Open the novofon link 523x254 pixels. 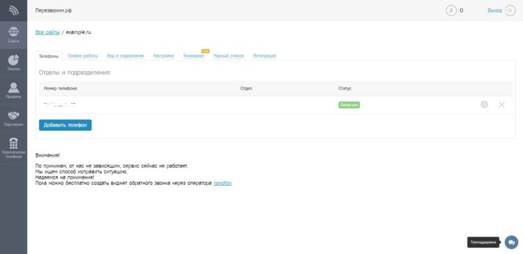pos(222,183)
